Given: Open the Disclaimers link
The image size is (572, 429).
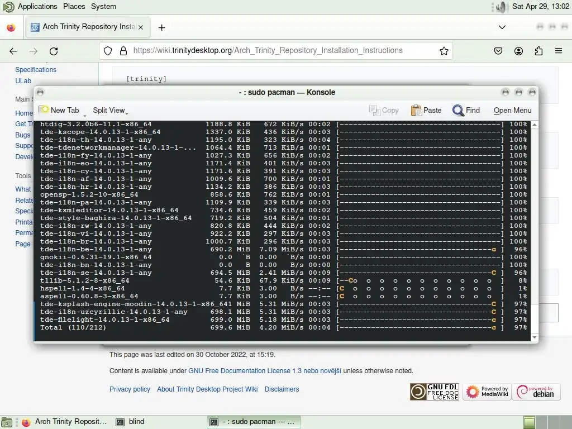Looking at the screenshot, I should coord(282,389).
